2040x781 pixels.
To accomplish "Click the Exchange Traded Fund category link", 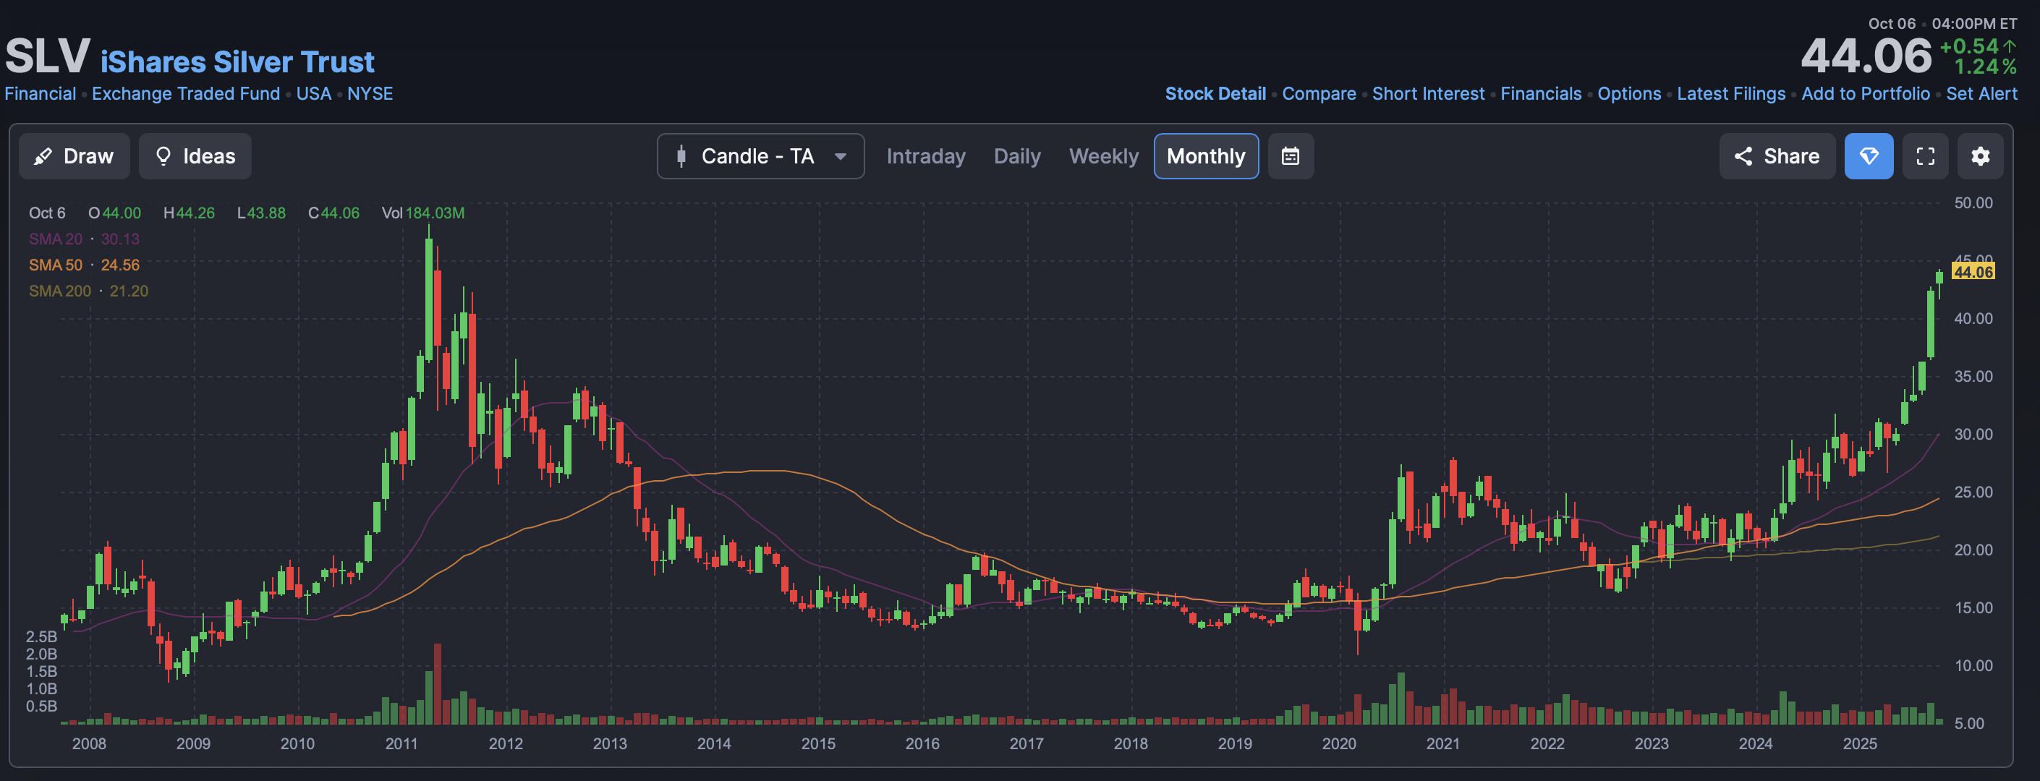I will point(185,93).
